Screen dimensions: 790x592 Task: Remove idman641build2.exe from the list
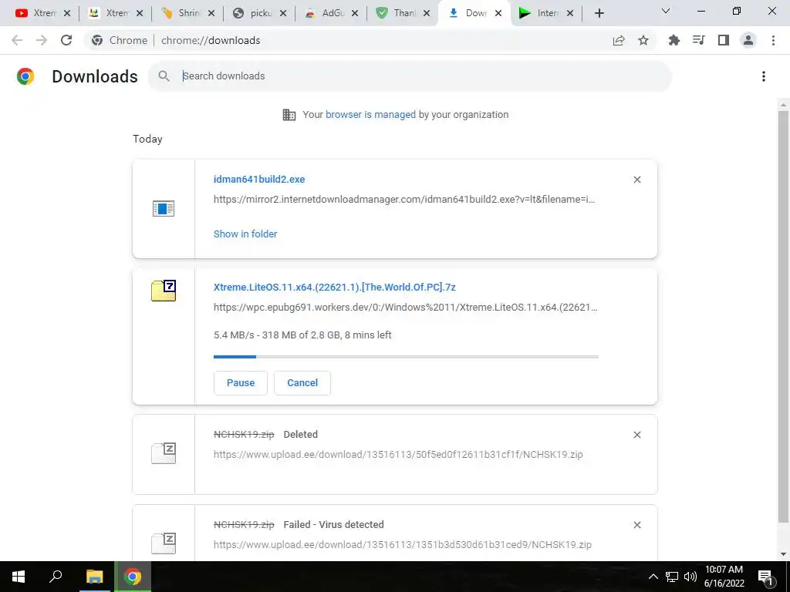tap(637, 180)
